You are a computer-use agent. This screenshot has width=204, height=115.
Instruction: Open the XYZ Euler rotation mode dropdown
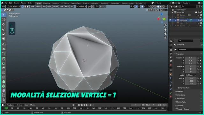point(191,75)
